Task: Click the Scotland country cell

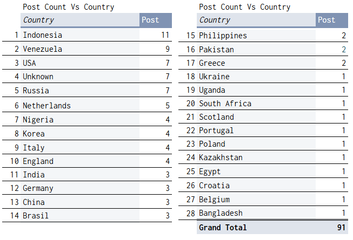Action: pos(256,117)
